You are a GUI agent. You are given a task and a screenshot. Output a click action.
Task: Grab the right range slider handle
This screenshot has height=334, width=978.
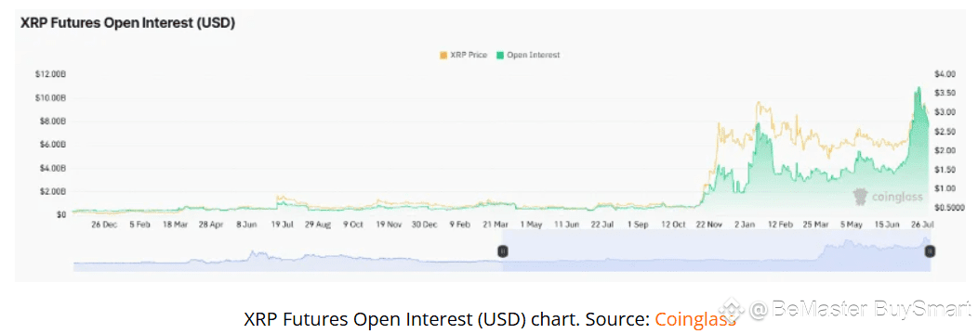(930, 250)
